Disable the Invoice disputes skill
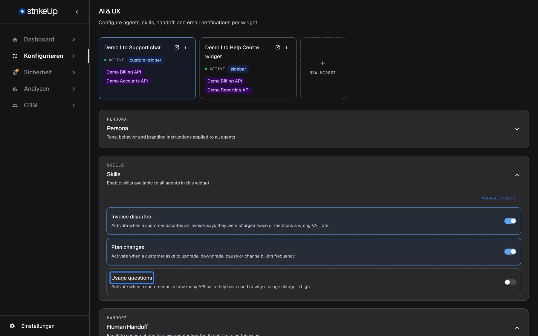 tap(510, 221)
